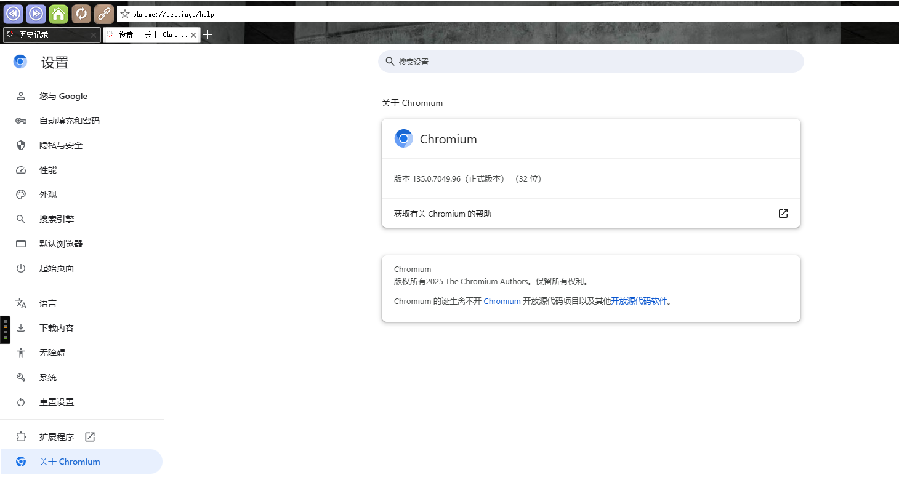Click the key icon for 自动填充和密码
Screen dimensions: 899x496
pyautogui.click(x=21, y=121)
